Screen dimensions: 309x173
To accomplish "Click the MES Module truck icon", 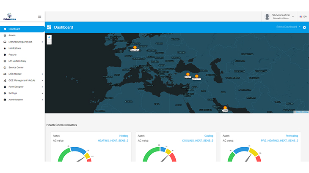I will click(5, 74).
